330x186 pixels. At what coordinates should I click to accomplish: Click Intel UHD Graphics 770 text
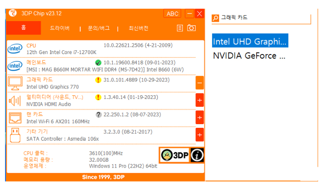click(x=53, y=87)
